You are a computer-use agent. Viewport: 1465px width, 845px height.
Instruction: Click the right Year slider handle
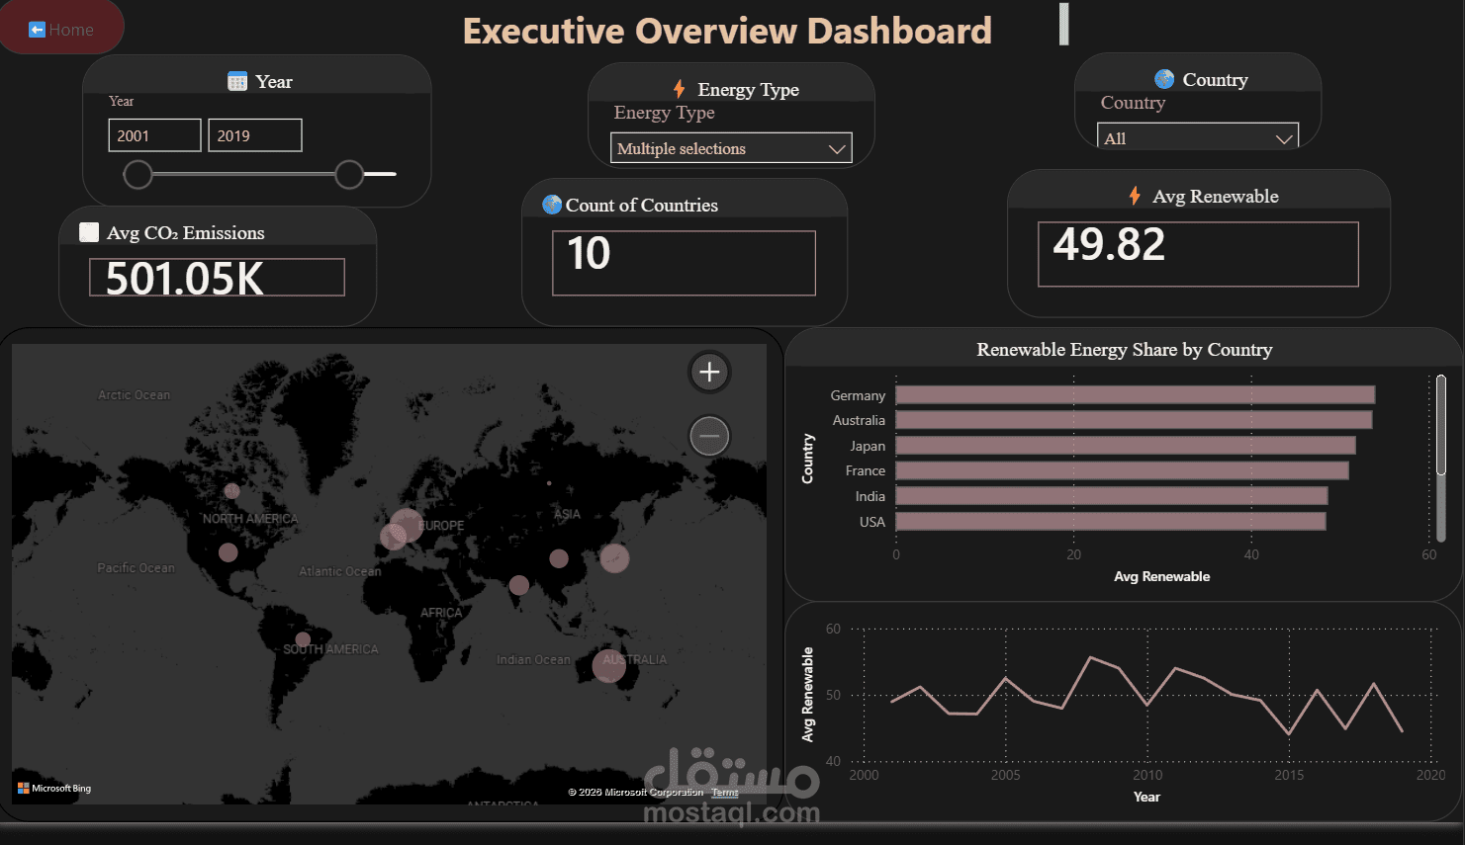[349, 175]
